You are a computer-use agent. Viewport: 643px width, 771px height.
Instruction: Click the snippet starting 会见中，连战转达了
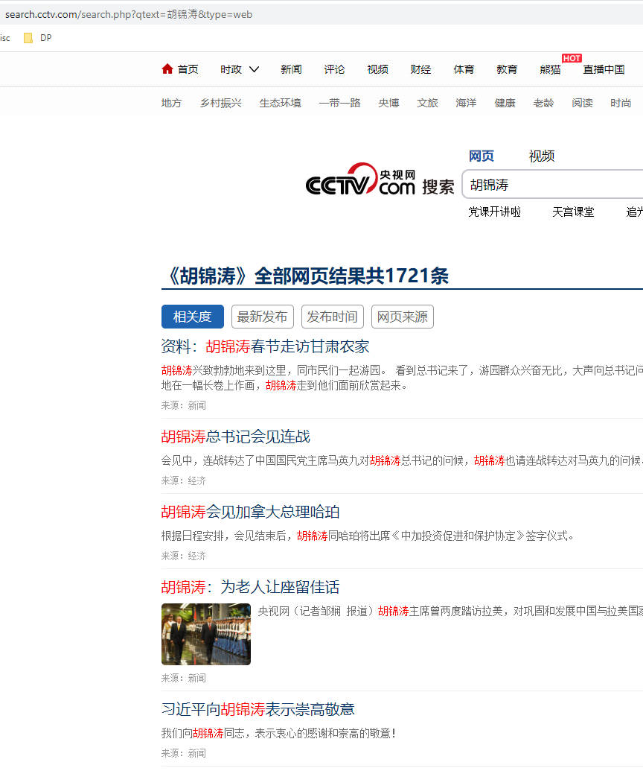click(x=402, y=460)
